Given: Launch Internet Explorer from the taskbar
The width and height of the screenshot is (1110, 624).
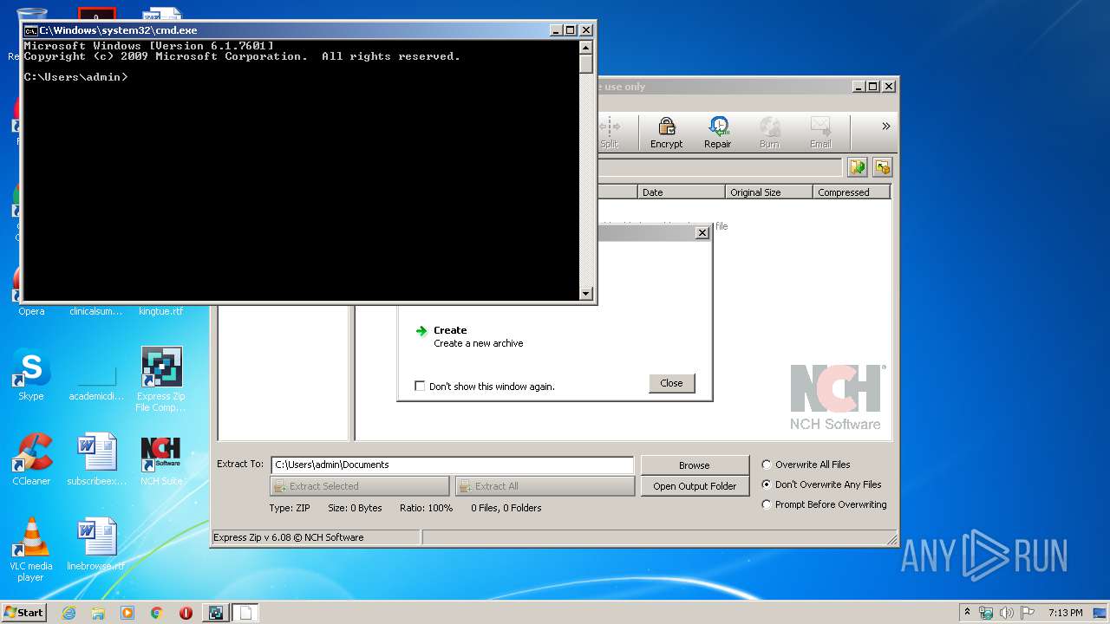Looking at the screenshot, I should 69,613.
